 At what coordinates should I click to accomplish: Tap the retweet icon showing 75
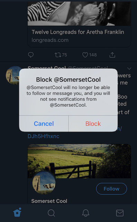(61, 55)
